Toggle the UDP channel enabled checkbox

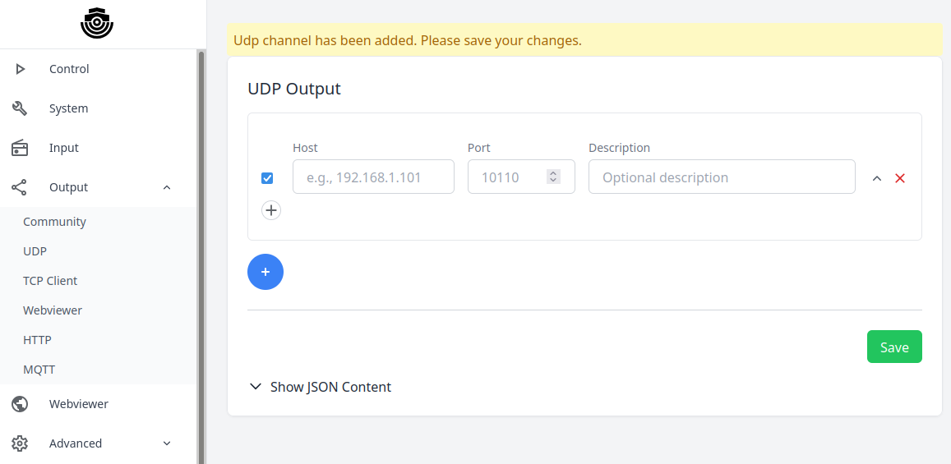267,178
